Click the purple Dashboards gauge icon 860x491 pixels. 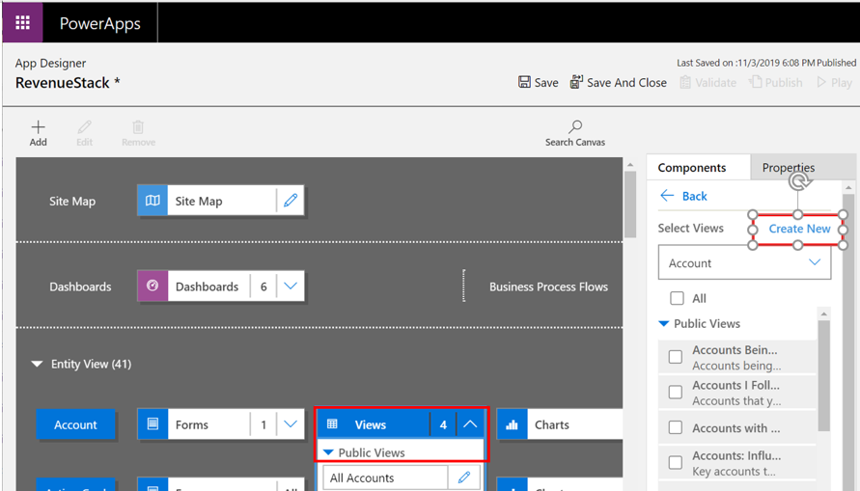[x=153, y=286]
